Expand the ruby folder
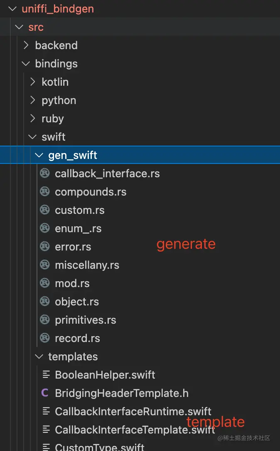The height and width of the screenshot is (451, 280). (x=33, y=119)
